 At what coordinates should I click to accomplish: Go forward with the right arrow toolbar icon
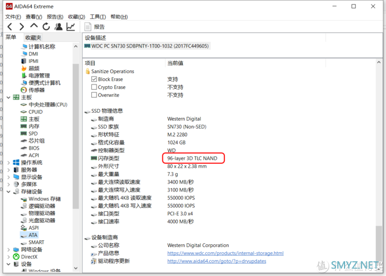tap(22, 27)
